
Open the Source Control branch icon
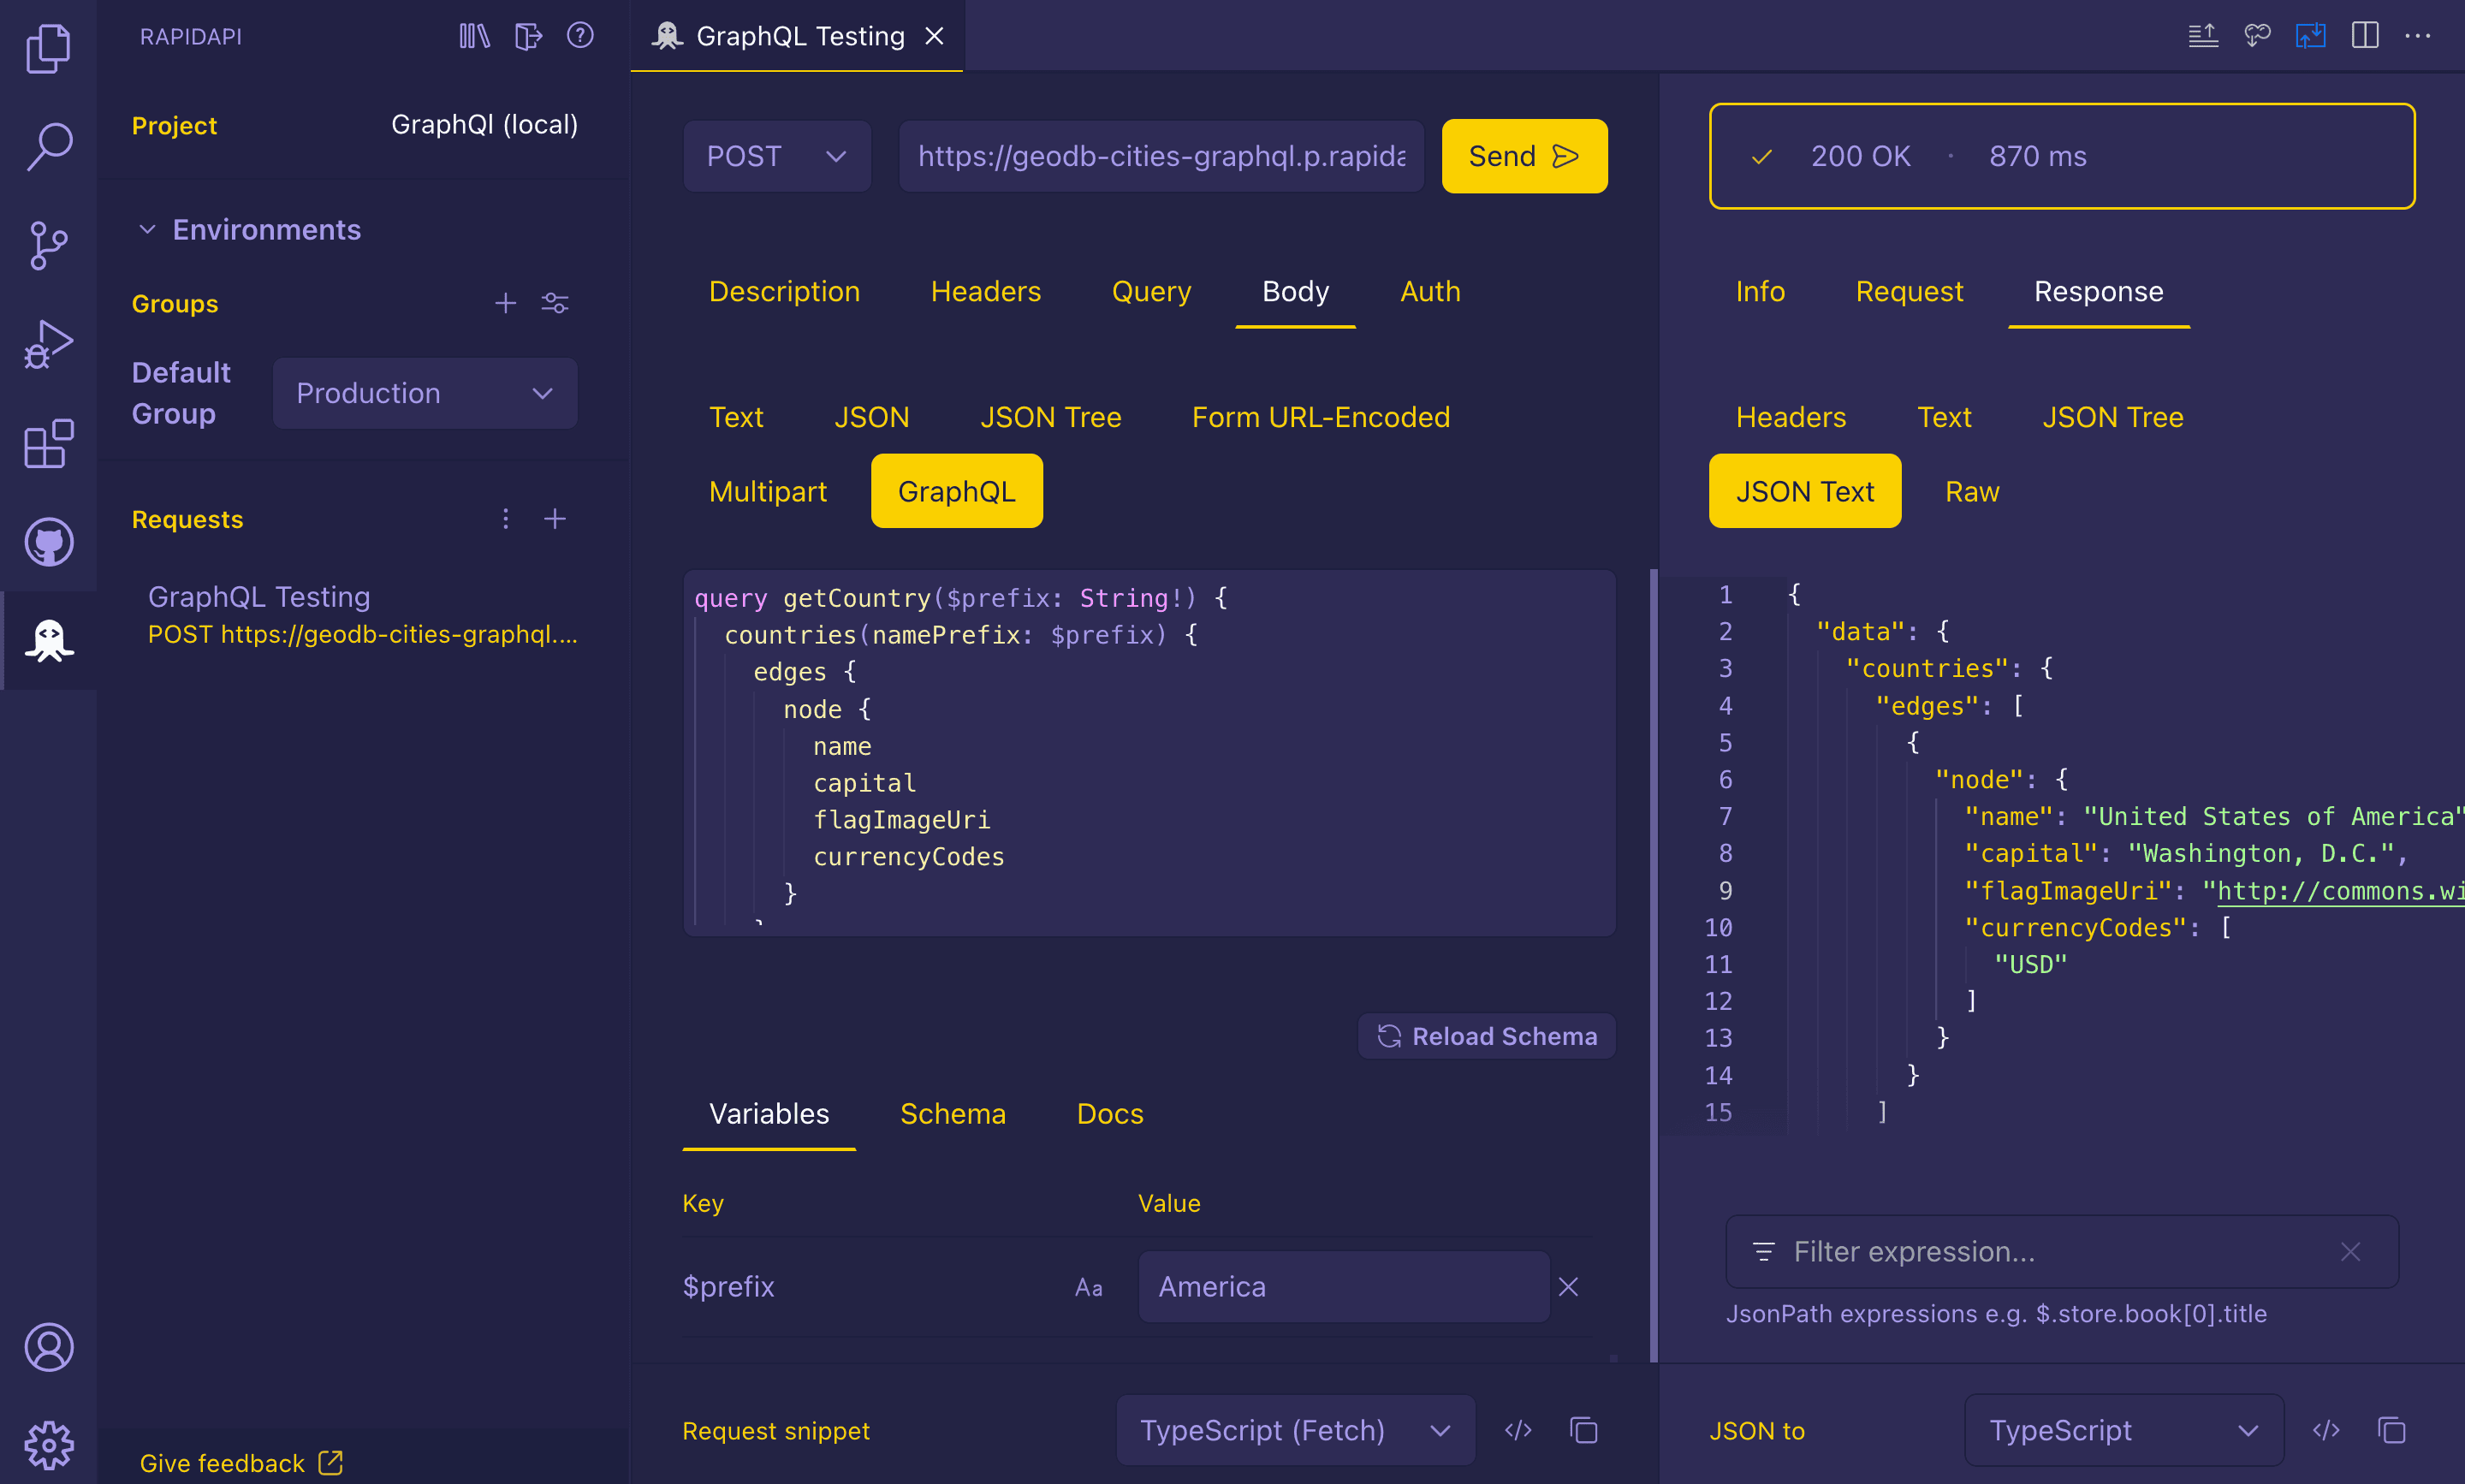(48, 246)
